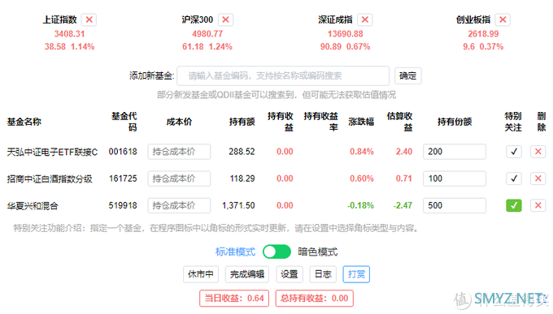This screenshot has height=314, width=553.
Task: Delete the 天弘中证电子ETF联接C fund row
Action: pyautogui.click(x=538, y=152)
